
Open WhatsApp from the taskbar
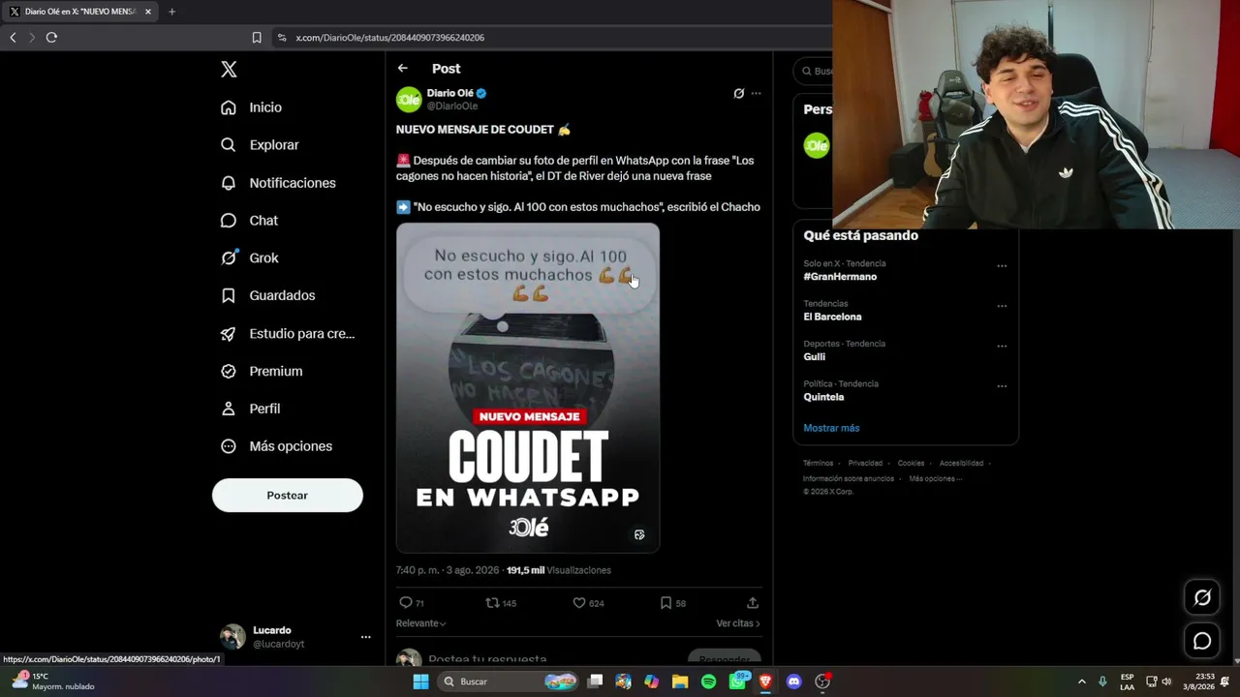[x=738, y=682]
